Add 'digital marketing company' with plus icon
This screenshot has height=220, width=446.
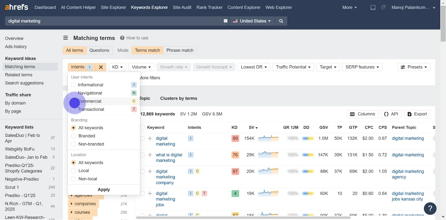[x=150, y=171]
